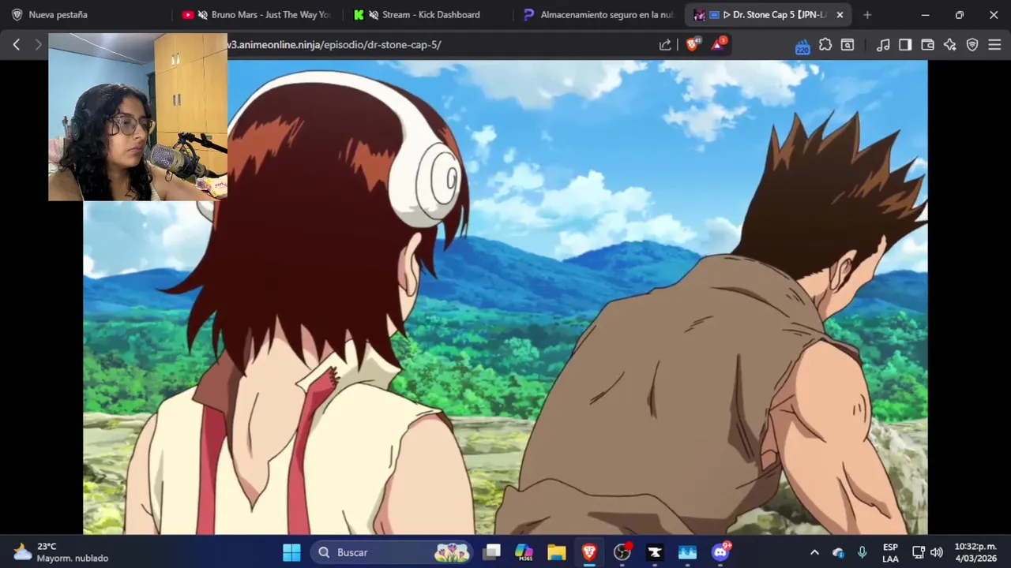This screenshot has height=568, width=1011.
Task: Open the network status tray icon
Action: [x=919, y=552]
